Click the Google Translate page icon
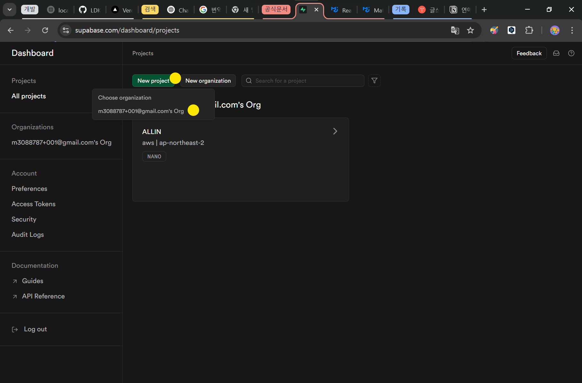The width and height of the screenshot is (582, 383). [455, 30]
